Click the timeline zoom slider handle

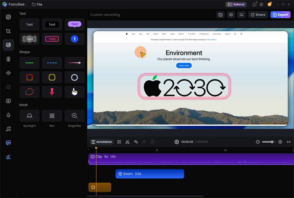[x=272, y=142]
